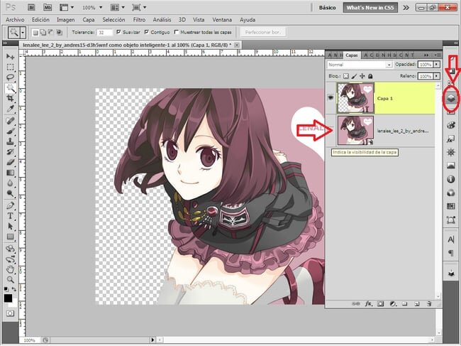
Task: Open the Paragraph panel icon
Action: (x=450, y=253)
